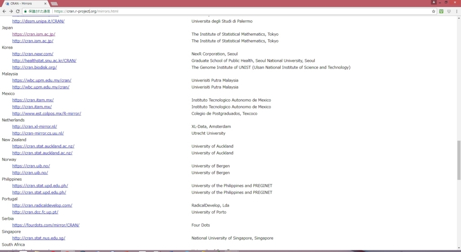
Task: Click 'Utrecht University' text
Action: (208, 133)
